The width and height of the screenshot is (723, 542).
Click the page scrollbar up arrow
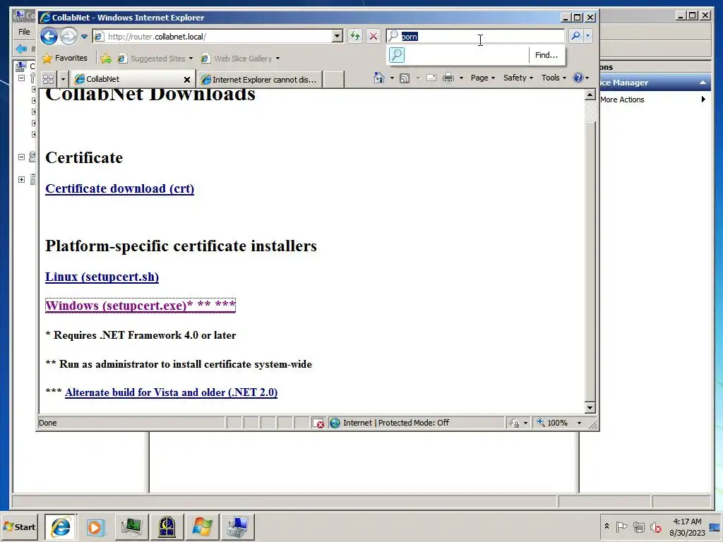click(590, 95)
